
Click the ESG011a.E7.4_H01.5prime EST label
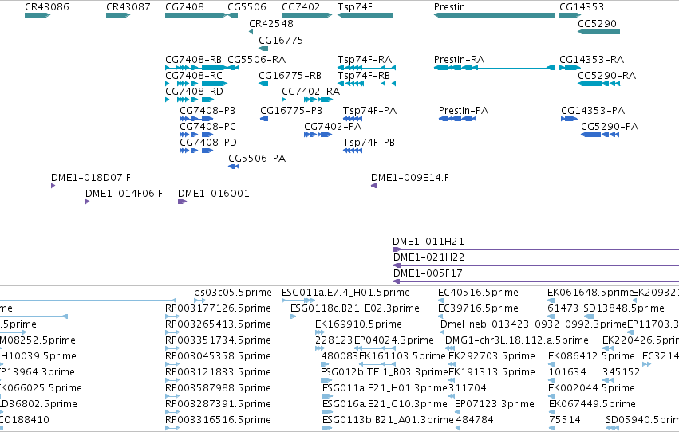click(346, 293)
